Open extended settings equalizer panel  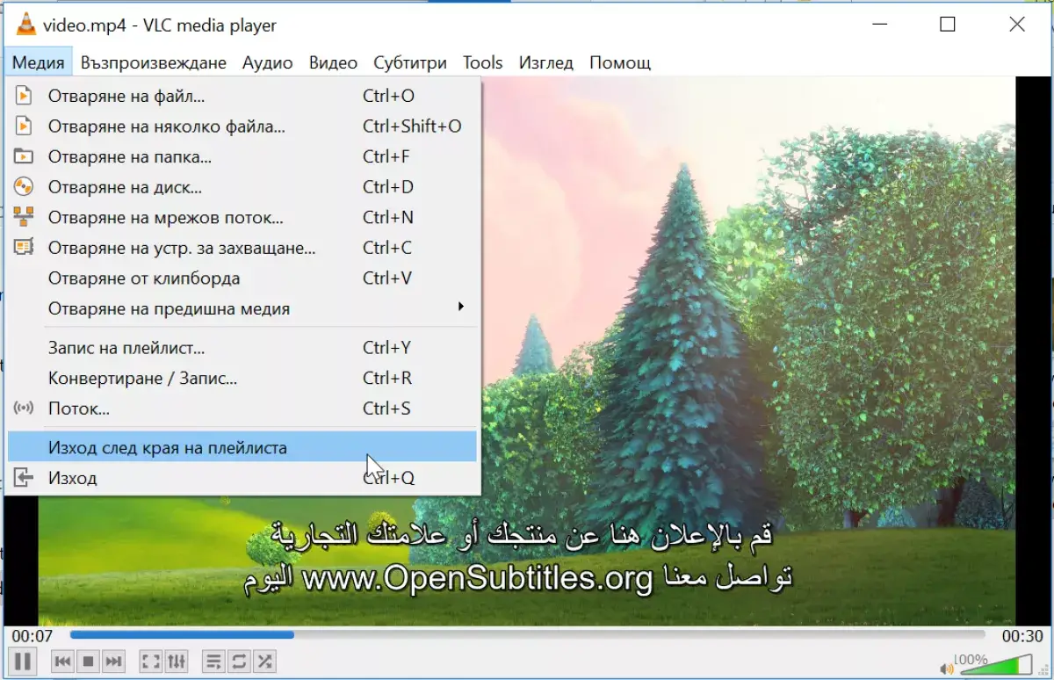point(177,661)
